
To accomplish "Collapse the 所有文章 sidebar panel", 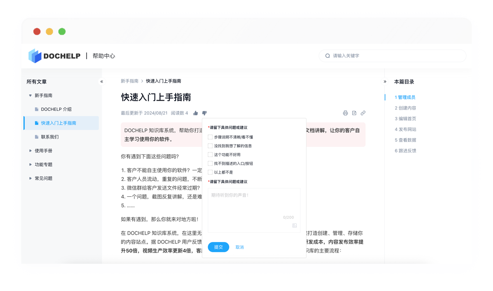I will 102,82.
